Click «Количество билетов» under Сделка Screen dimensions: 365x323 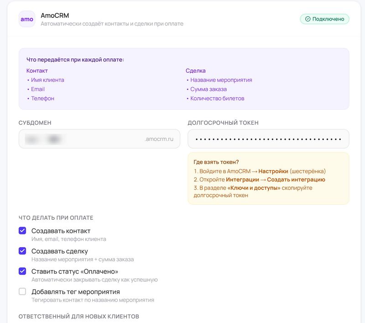(217, 98)
